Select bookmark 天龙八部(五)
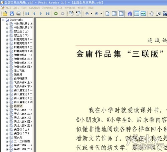Screen dimensions: 167x152 click(23, 126)
